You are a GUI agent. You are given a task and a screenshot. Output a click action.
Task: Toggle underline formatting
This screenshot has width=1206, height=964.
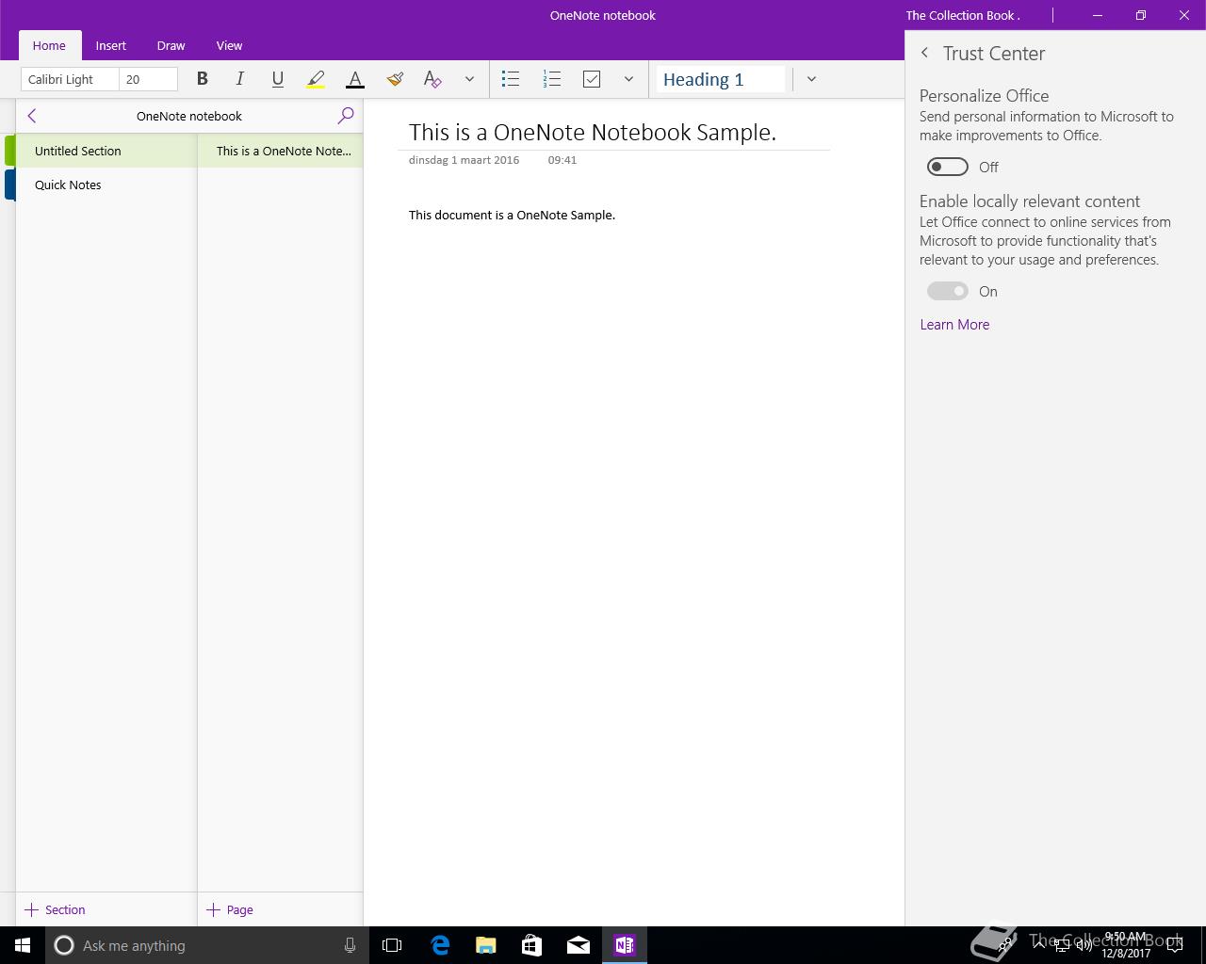(277, 79)
